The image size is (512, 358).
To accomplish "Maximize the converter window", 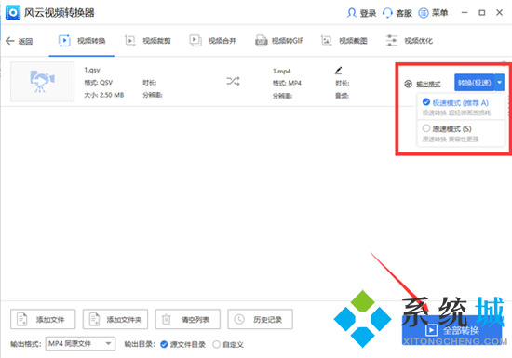I will (x=482, y=13).
